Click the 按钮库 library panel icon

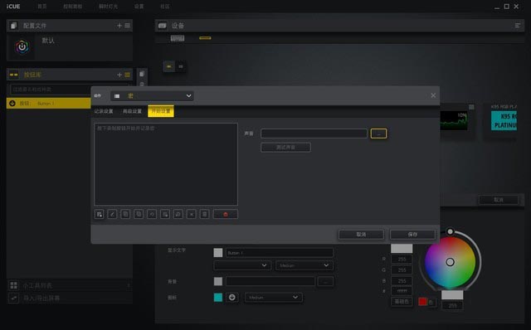(x=14, y=75)
